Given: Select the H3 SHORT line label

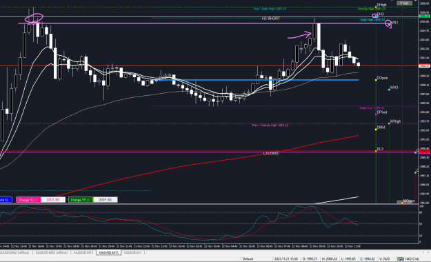Looking at the screenshot, I should [271, 19].
